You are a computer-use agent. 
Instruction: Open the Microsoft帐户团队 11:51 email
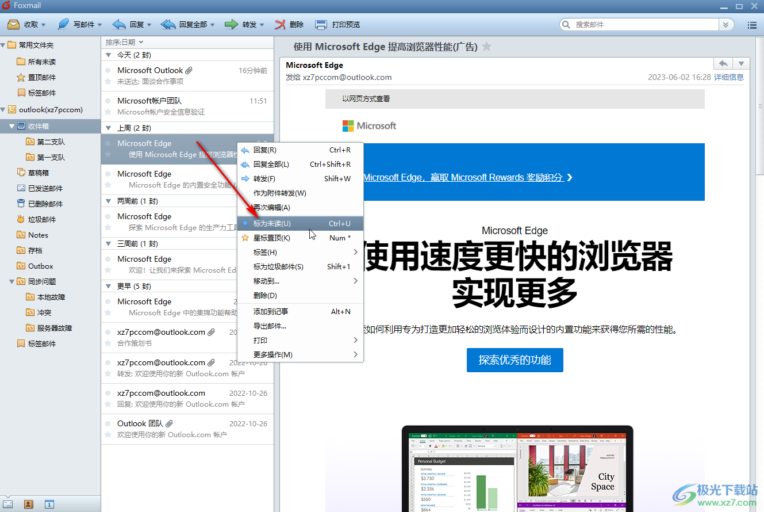(187, 106)
